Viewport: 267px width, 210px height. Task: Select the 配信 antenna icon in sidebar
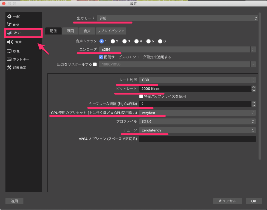coord(9,24)
